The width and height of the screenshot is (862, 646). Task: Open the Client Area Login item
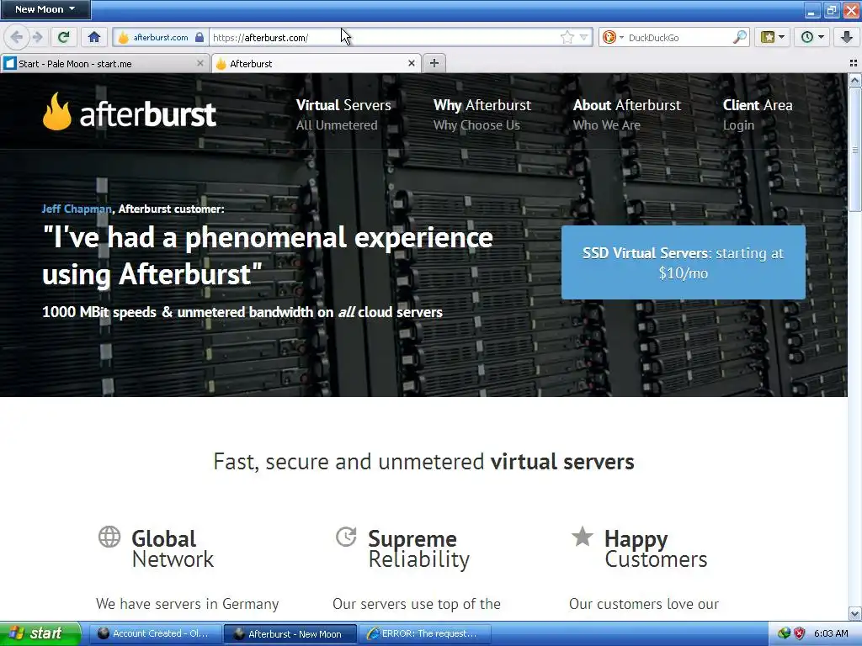click(x=758, y=114)
